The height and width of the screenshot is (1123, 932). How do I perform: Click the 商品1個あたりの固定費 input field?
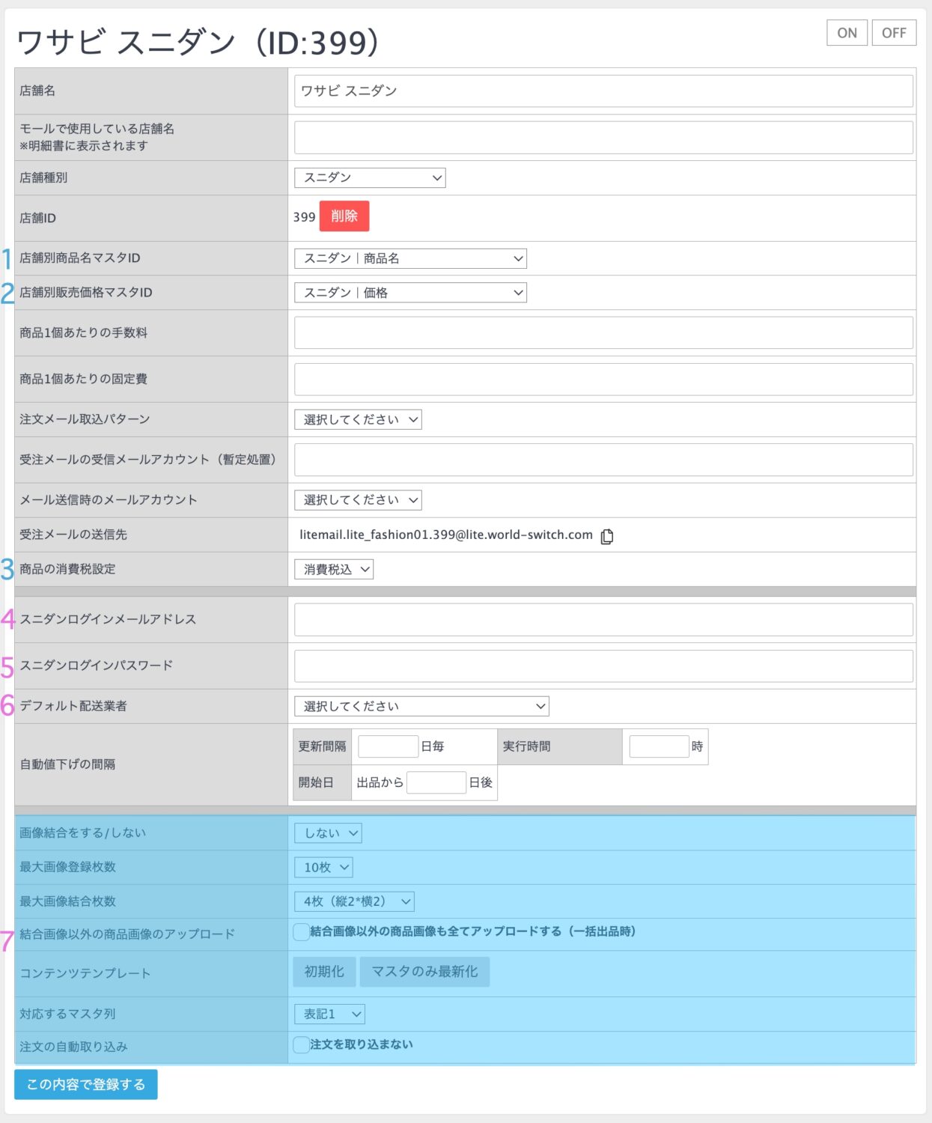click(x=603, y=380)
